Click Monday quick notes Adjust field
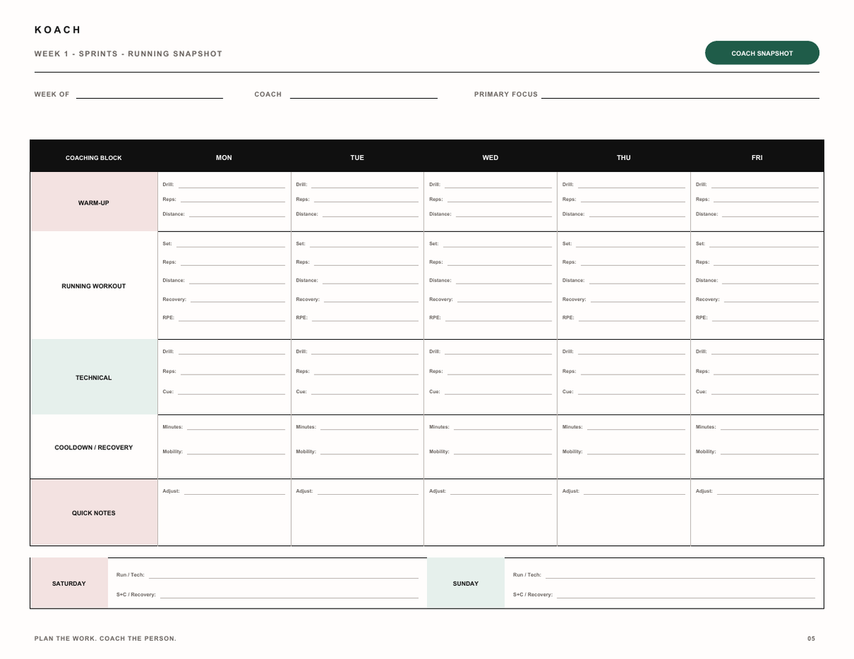Image resolution: width=854 pixels, height=659 pixels. click(234, 491)
